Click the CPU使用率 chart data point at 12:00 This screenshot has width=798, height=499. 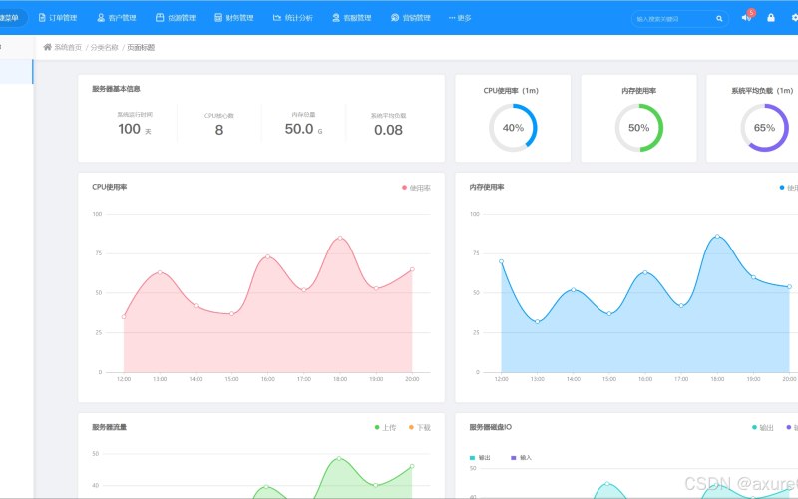124,317
